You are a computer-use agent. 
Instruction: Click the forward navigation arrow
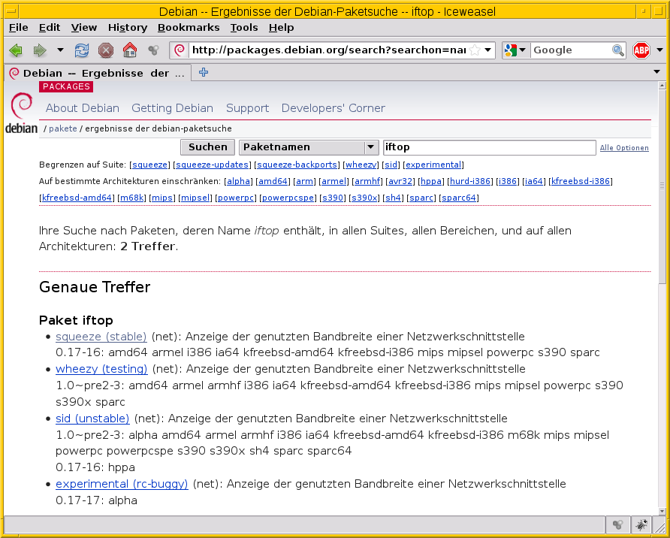tap(38, 50)
